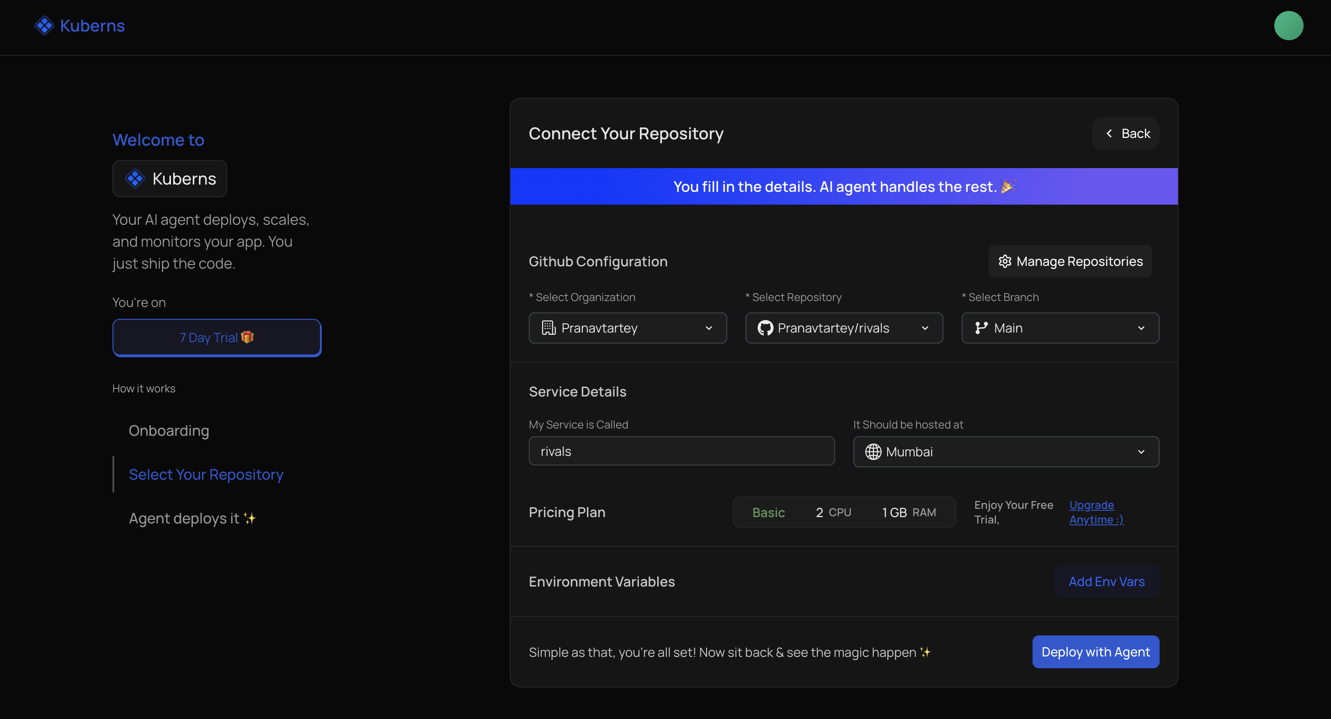Viewport: 1331px width, 719px height.
Task: Open the Pranavtartey/rivals repository combo box
Action: click(844, 328)
